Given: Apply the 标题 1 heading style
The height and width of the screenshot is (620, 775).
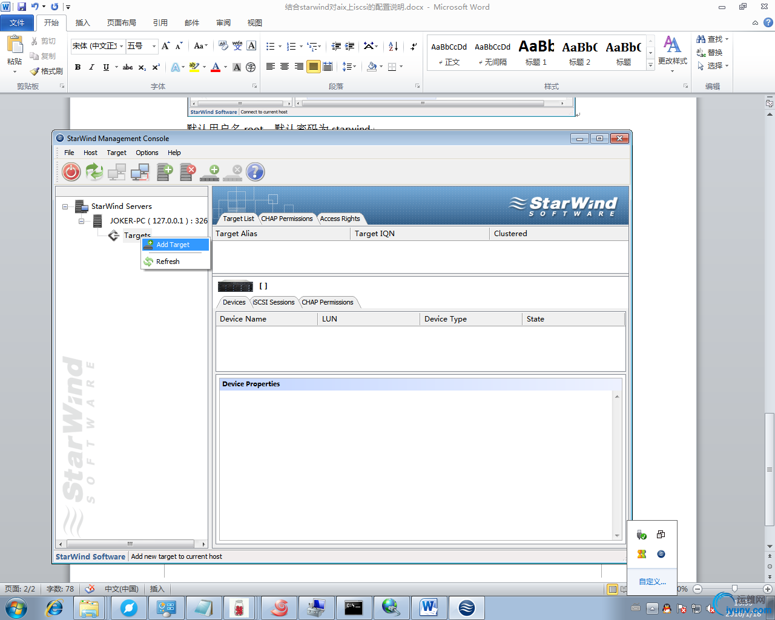Looking at the screenshot, I should pyautogui.click(x=536, y=53).
